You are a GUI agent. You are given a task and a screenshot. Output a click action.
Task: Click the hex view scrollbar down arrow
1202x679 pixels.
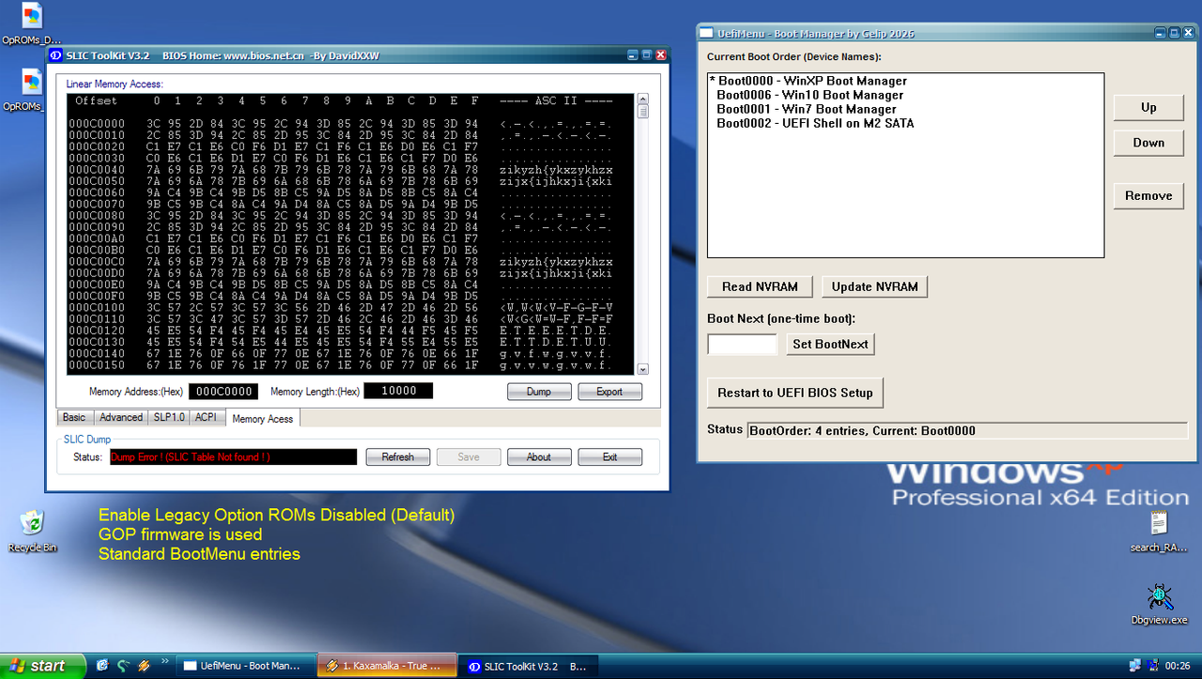click(642, 369)
